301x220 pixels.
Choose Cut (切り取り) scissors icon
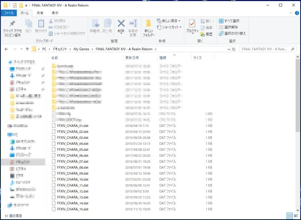click(57, 21)
